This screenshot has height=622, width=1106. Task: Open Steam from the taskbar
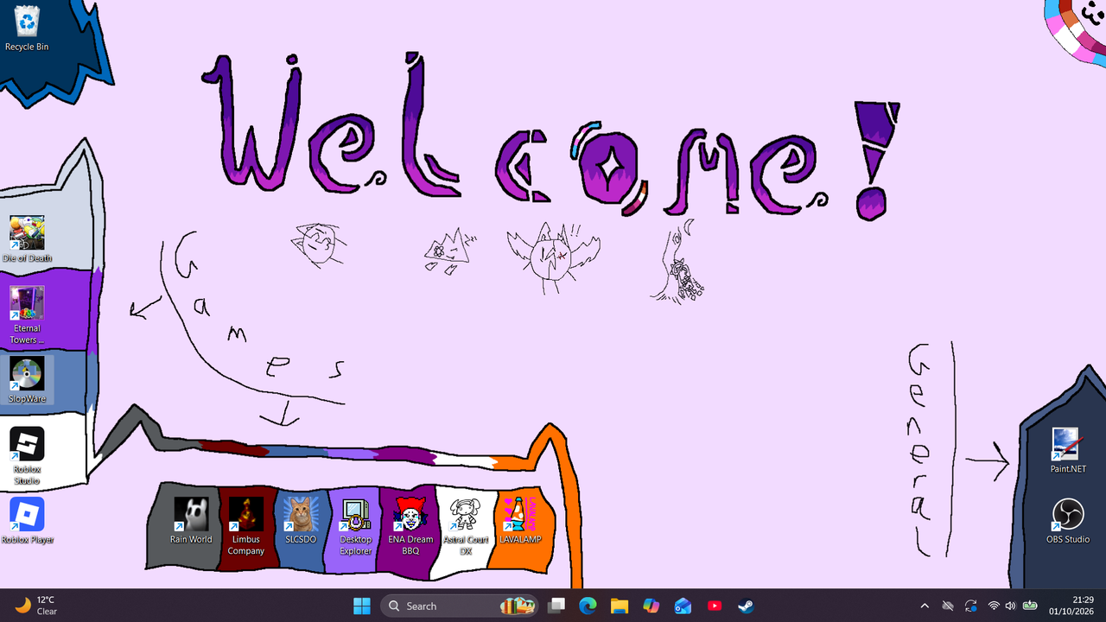pyautogui.click(x=747, y=606)
